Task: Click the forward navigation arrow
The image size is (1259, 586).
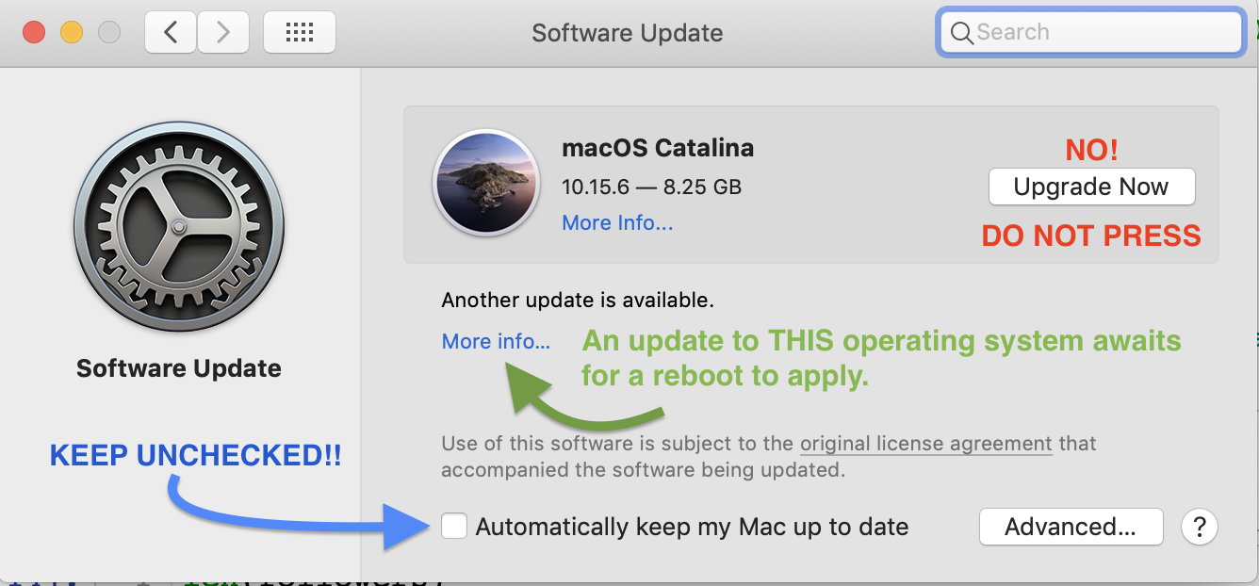Action: (222, 32)
